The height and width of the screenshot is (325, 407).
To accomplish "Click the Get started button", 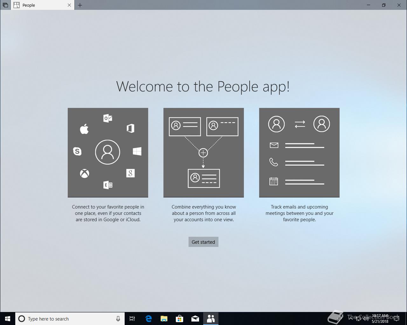I will point(203,242).
